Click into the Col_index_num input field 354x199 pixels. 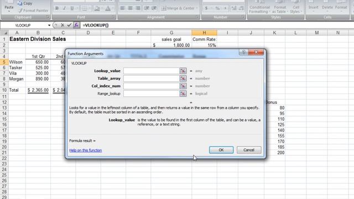pyautogui.click(x=151, y=86)
